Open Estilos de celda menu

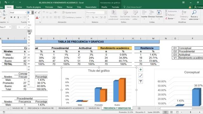135,15
